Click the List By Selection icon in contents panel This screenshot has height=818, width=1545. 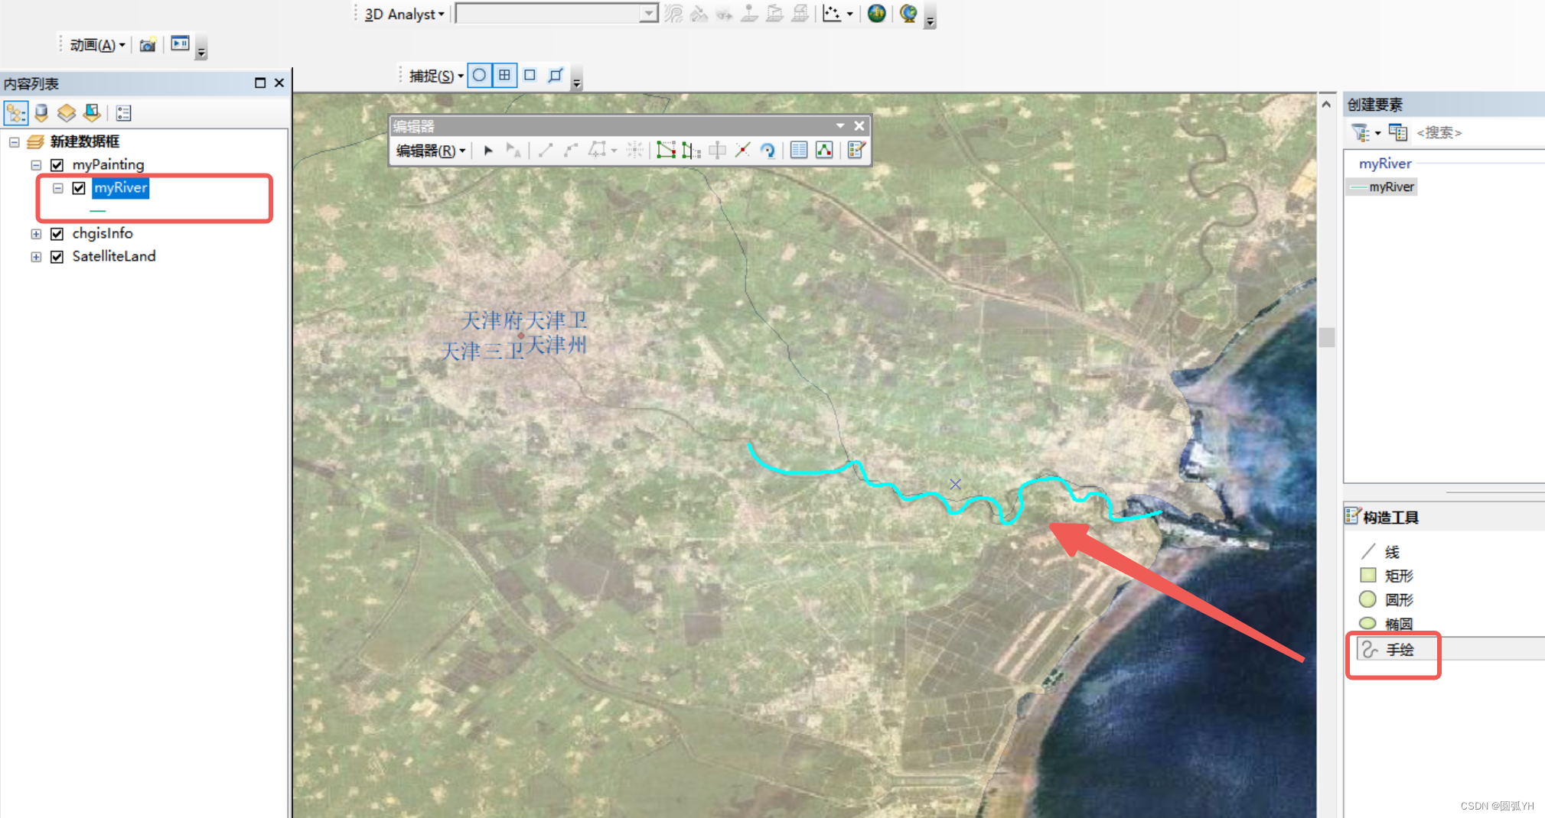(x=92, y=113)
